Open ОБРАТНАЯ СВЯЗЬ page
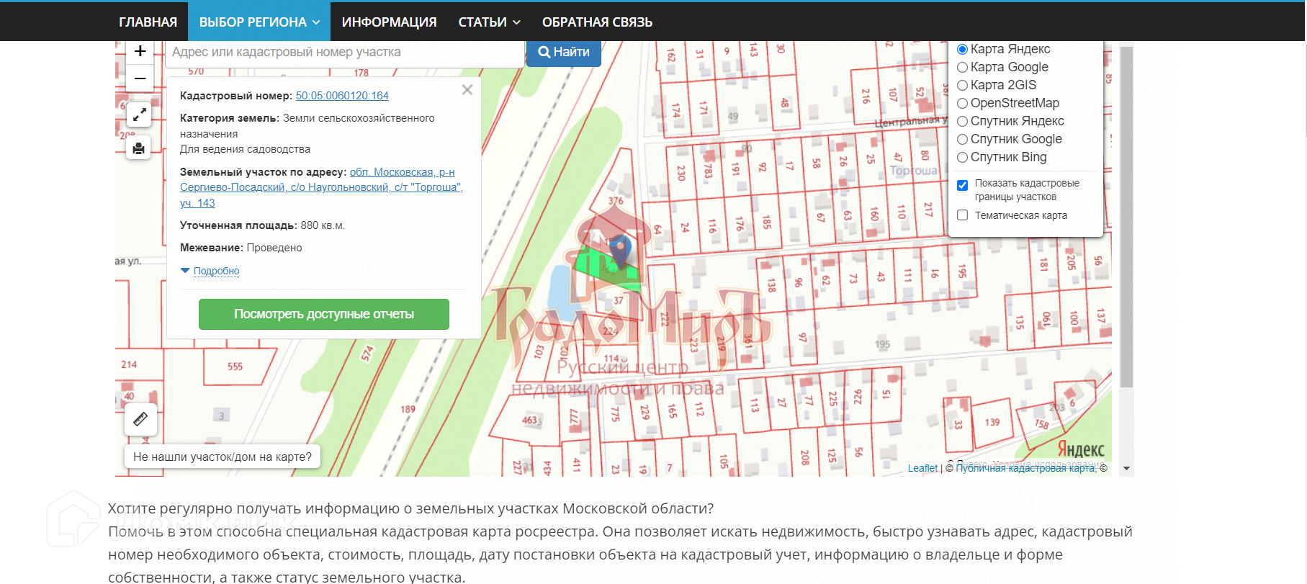 pos(597,22)
